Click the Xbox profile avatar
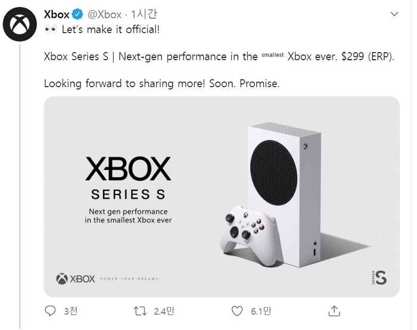This screenshot has height=330, width=417. (20, 25)
